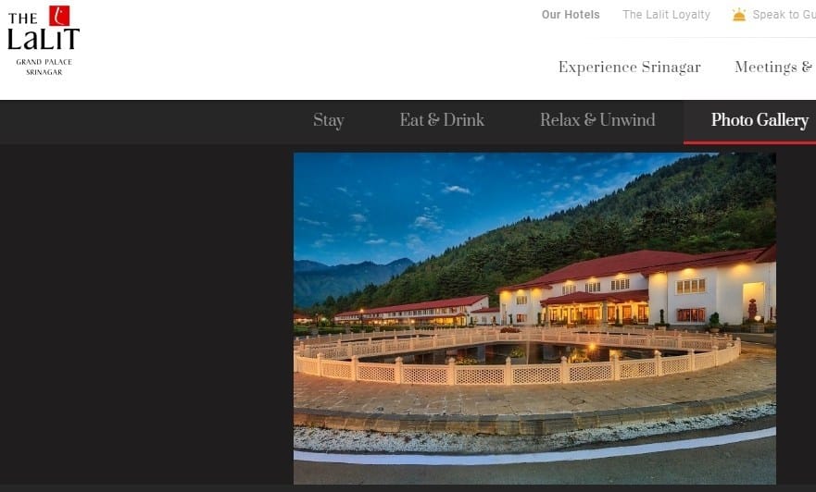Open the Meetings & menu item
816x492 pixels.
pyautogui.click(x=774, y=67)
